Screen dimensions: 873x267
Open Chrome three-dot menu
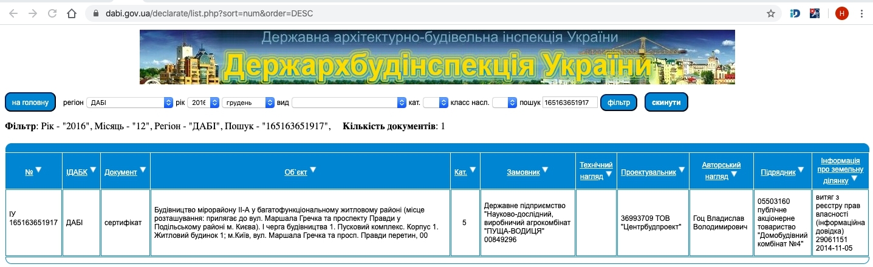pyautogui.click(x=861, y=13)
